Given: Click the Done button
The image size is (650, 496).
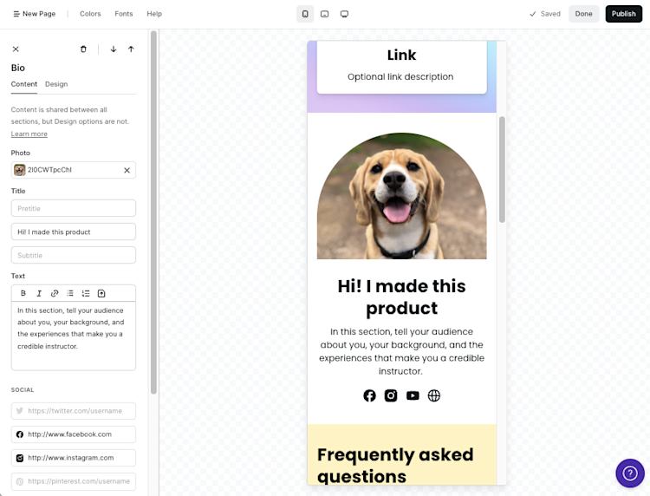Looking at the screenshot, I should [583, 14].
